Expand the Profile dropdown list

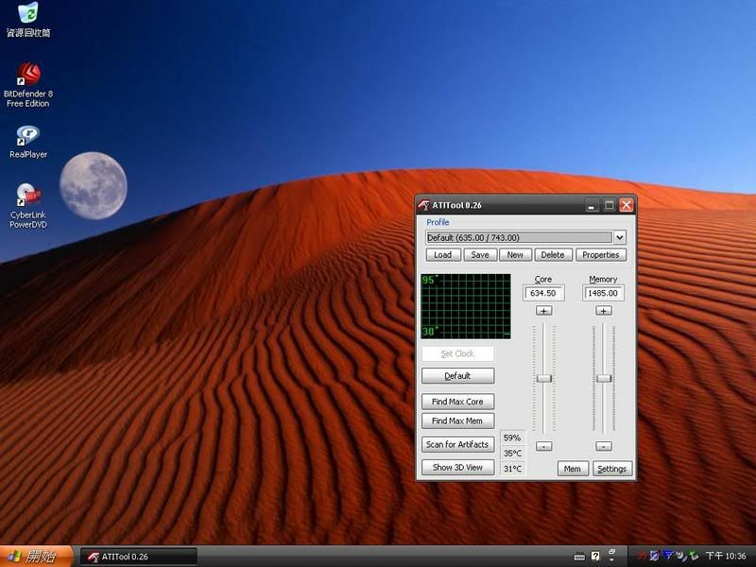coord(620,237)
